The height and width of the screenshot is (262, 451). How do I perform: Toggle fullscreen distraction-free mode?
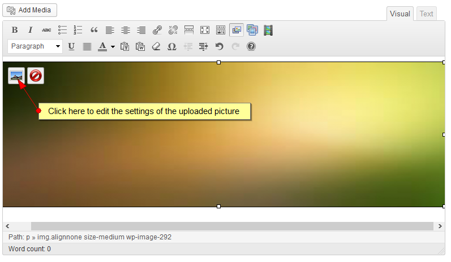click(x=204, y=30)
